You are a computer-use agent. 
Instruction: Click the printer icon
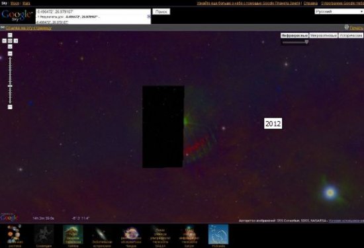[x=347, y=27]
